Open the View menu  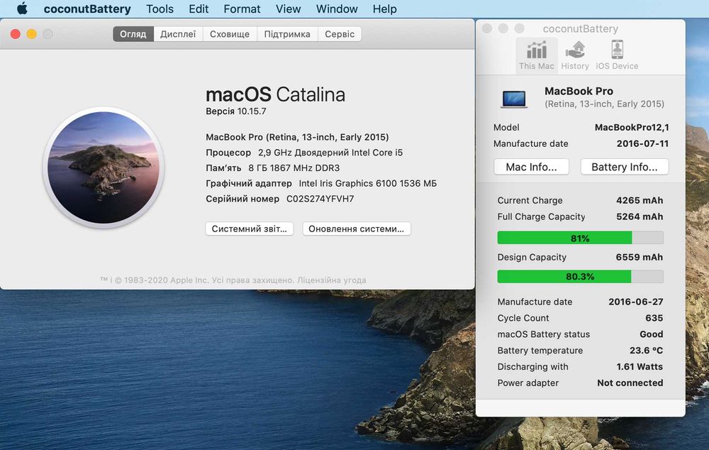point(288,9)
